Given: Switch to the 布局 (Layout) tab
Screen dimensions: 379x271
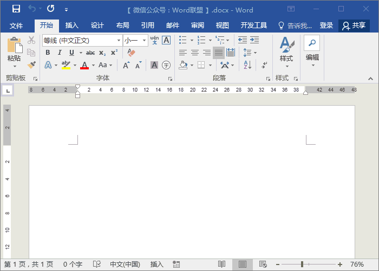Looking at the screenshot, I should 122,25.
